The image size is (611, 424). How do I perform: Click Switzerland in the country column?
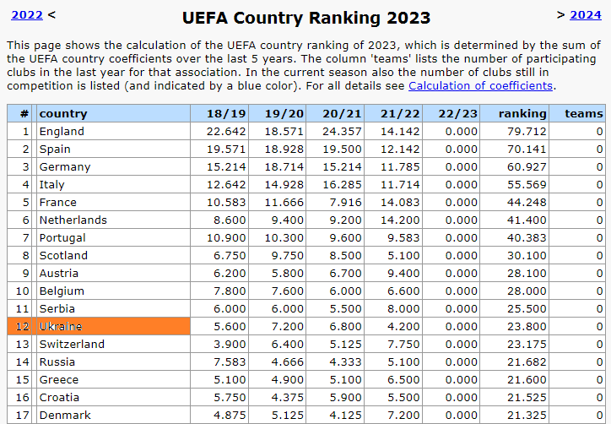point(72,344)
